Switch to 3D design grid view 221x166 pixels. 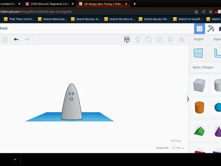[x=200, y=29]
